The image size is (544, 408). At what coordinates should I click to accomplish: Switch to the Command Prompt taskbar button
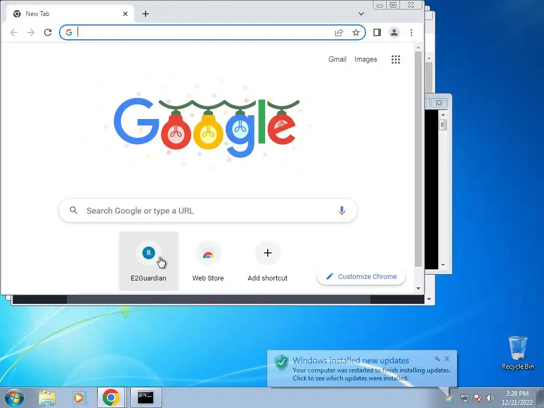(146, 397)
